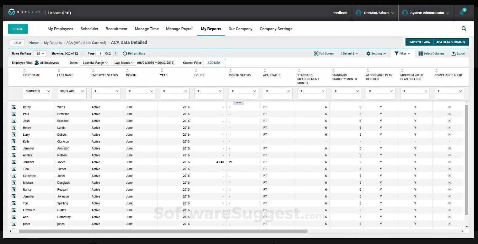Open the [Default] view dropdown

[x=349, y=53]
